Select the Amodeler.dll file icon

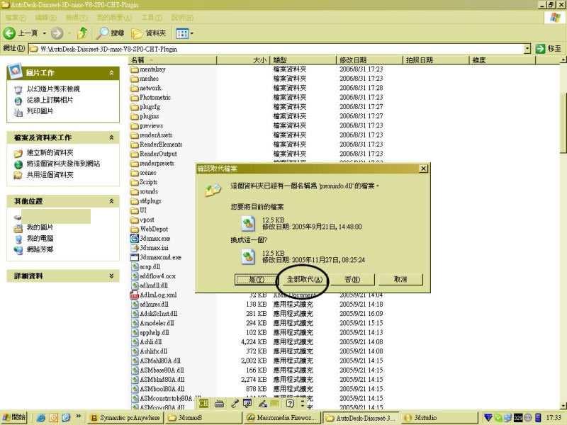point(135,323)
